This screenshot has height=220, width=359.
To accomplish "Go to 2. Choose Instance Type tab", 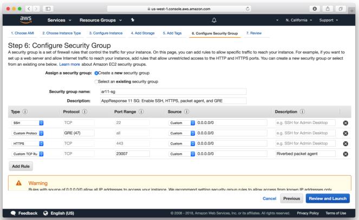I will click(62, 33).
